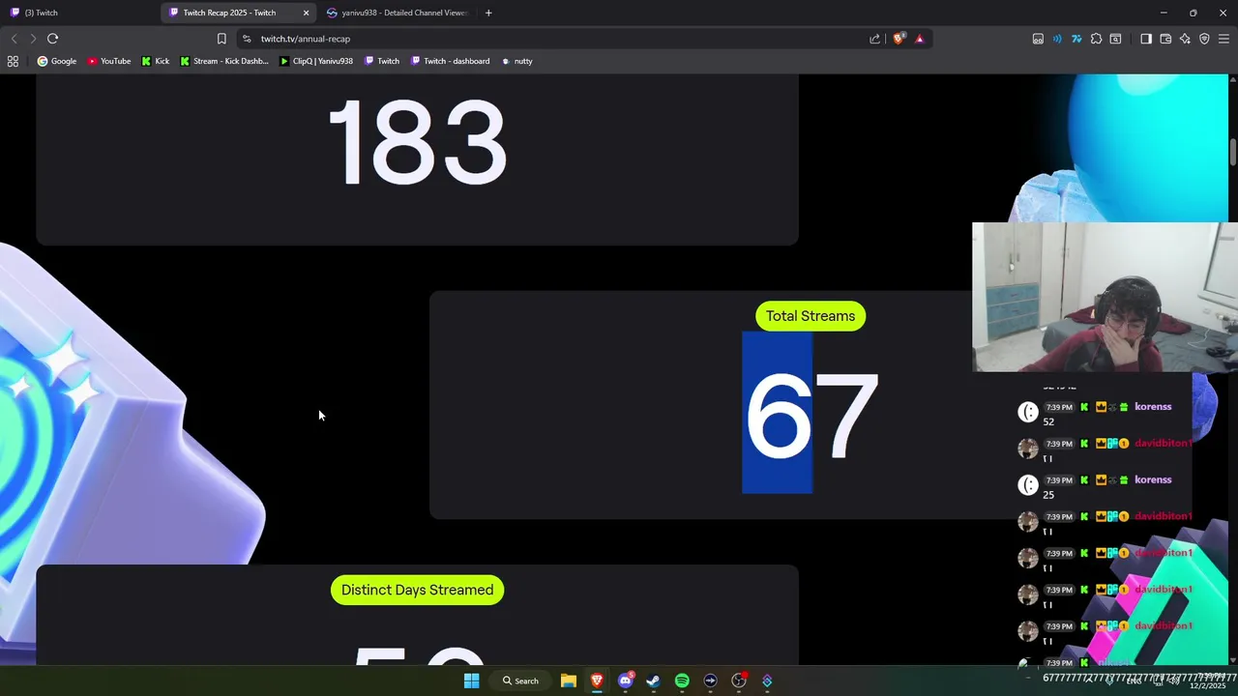
Task: Click the webcam overlay thumbnail
Action: point(1105,298)
